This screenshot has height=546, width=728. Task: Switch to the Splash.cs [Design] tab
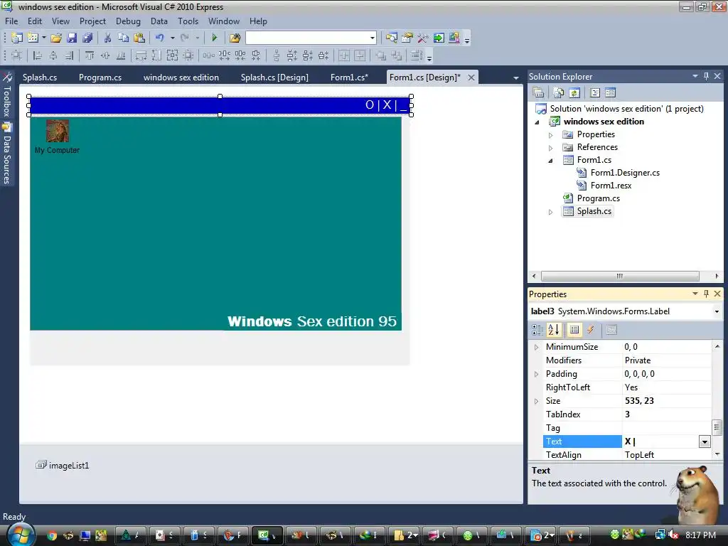pyautogui.click(x=274, y=77)
